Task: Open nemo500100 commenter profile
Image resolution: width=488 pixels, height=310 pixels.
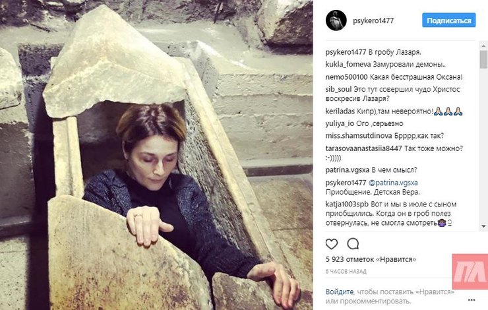Action: [346, 77]
